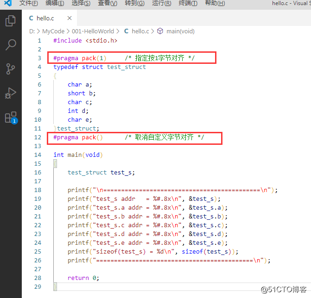Open the 选择(S) menu
Image resolution: width=311 pixels, height=298 pixels.
pyautogui.click(x=81, y=3)
